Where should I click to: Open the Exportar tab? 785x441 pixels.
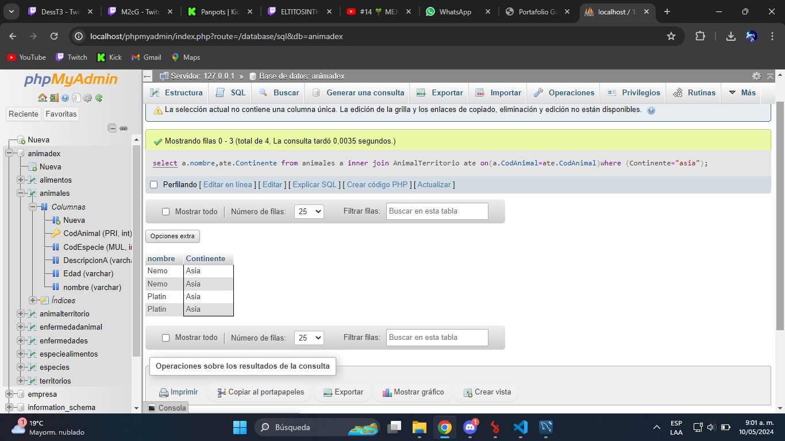pos(440,92)
